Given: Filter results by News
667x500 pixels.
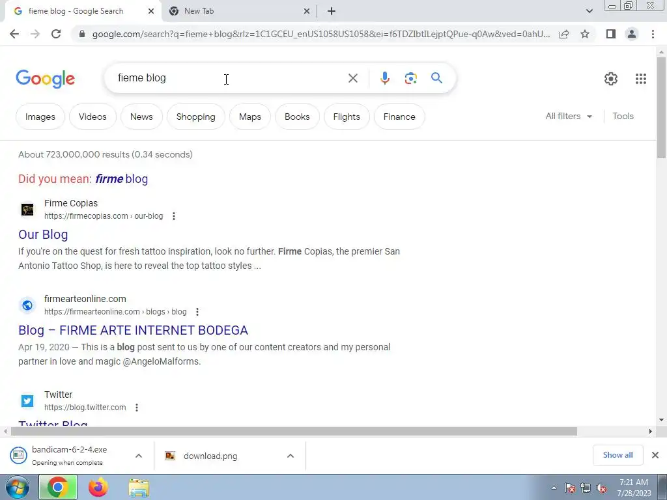Looking at the screenshot, I should (x=141, y=117).
